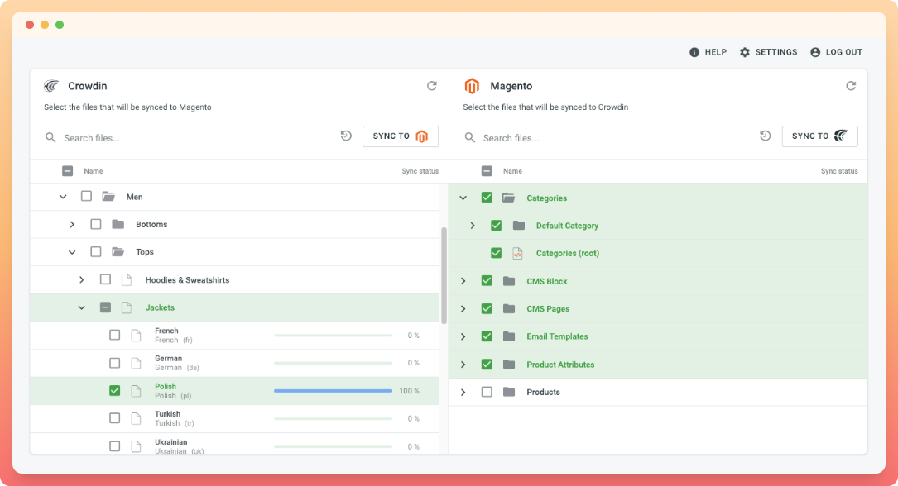The width and height of the screenshot is (898, 486).
Task: Select the Ukrainian language row label
Action: (170, 442)
